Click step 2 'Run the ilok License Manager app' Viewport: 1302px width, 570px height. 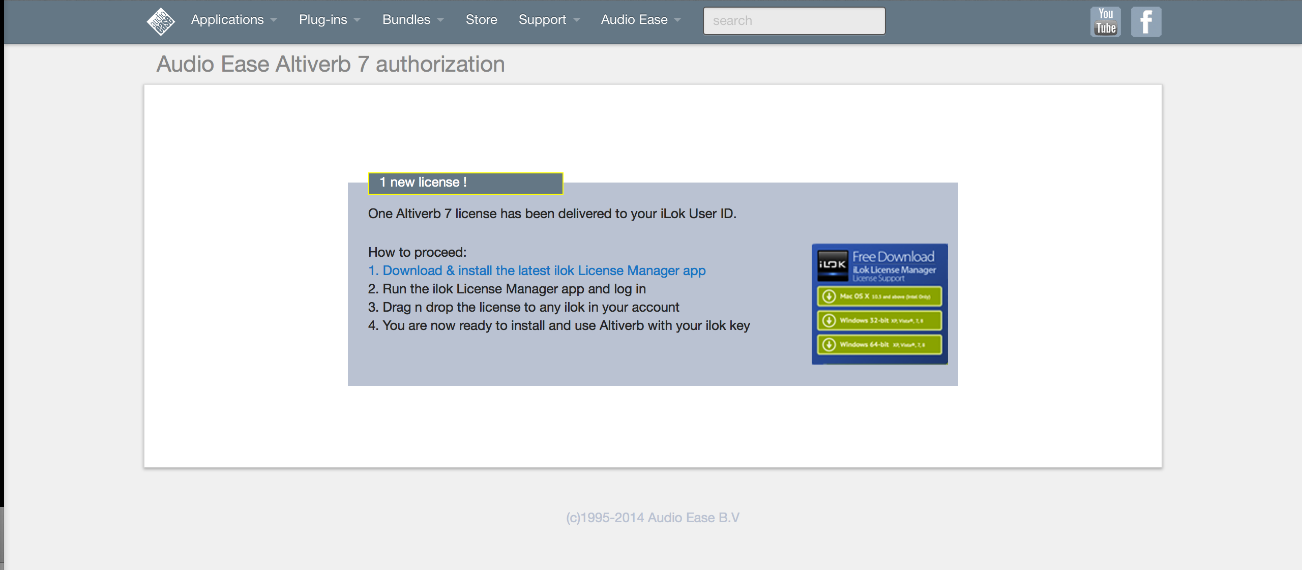pyautogui.click(x=507, y=289)
